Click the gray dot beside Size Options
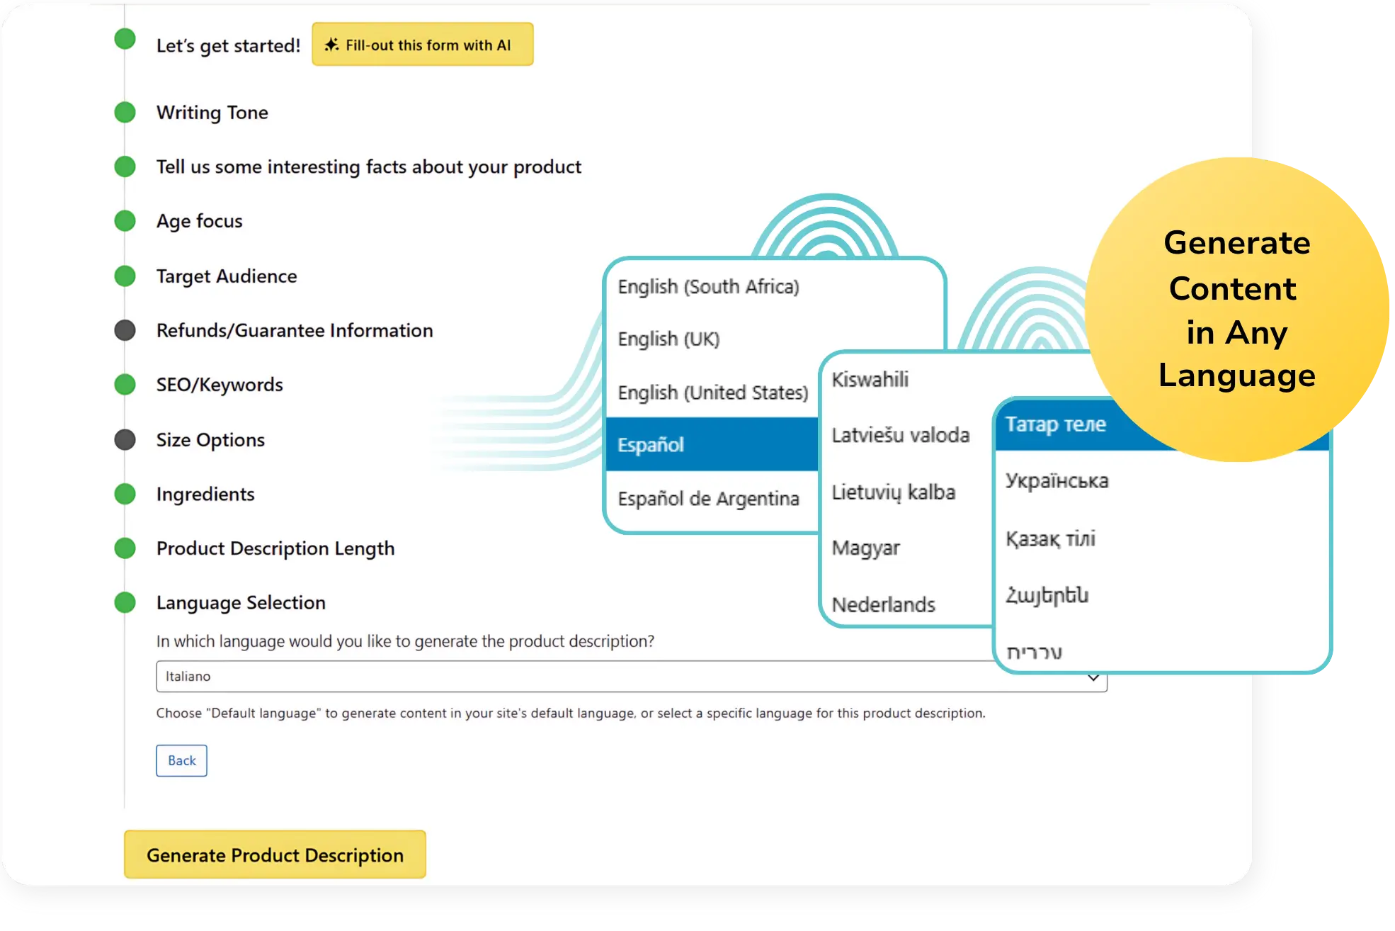 point(125,439)
